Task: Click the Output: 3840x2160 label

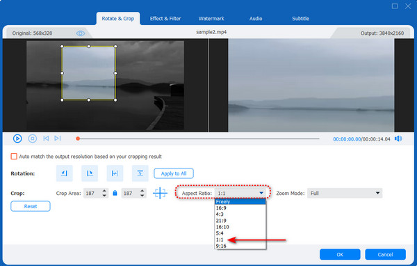Action: pyautogui.click(x=382, y=33)
